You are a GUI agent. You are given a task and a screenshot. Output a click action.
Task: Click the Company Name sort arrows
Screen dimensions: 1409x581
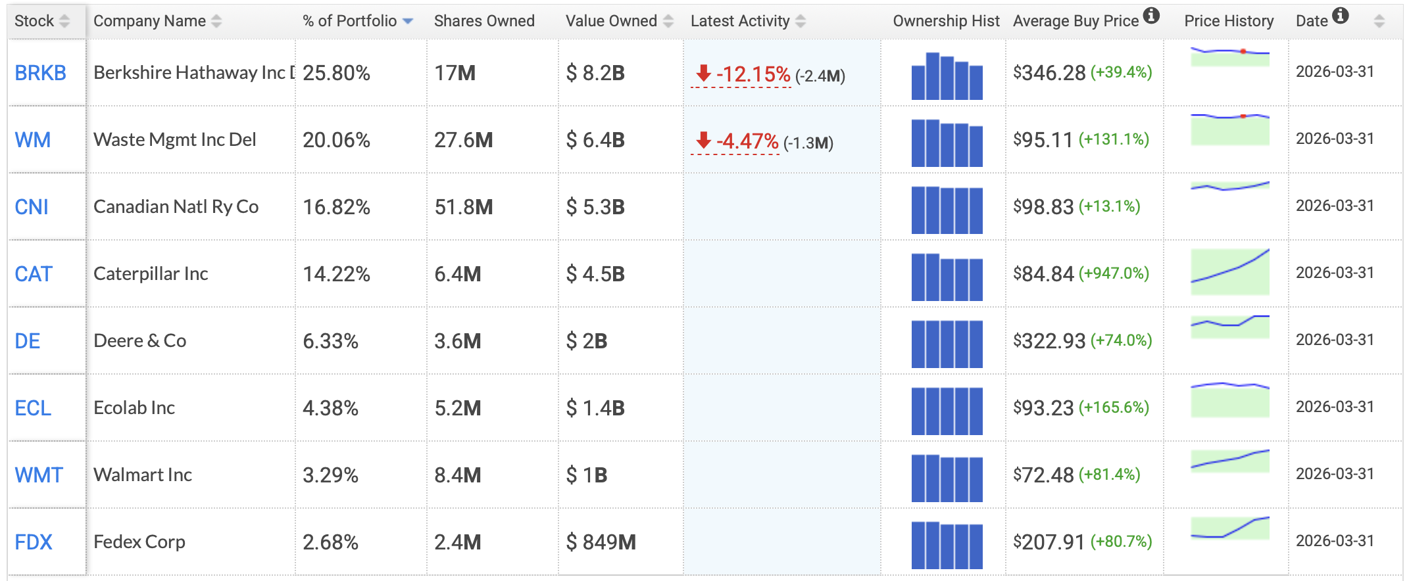tap(216, 22)
